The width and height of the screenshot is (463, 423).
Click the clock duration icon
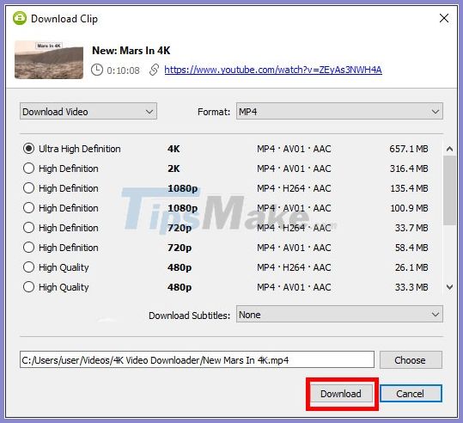(97, 70)
